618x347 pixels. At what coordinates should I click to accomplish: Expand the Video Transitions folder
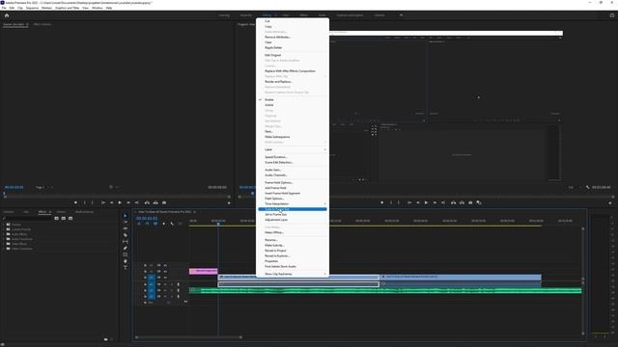4,249
